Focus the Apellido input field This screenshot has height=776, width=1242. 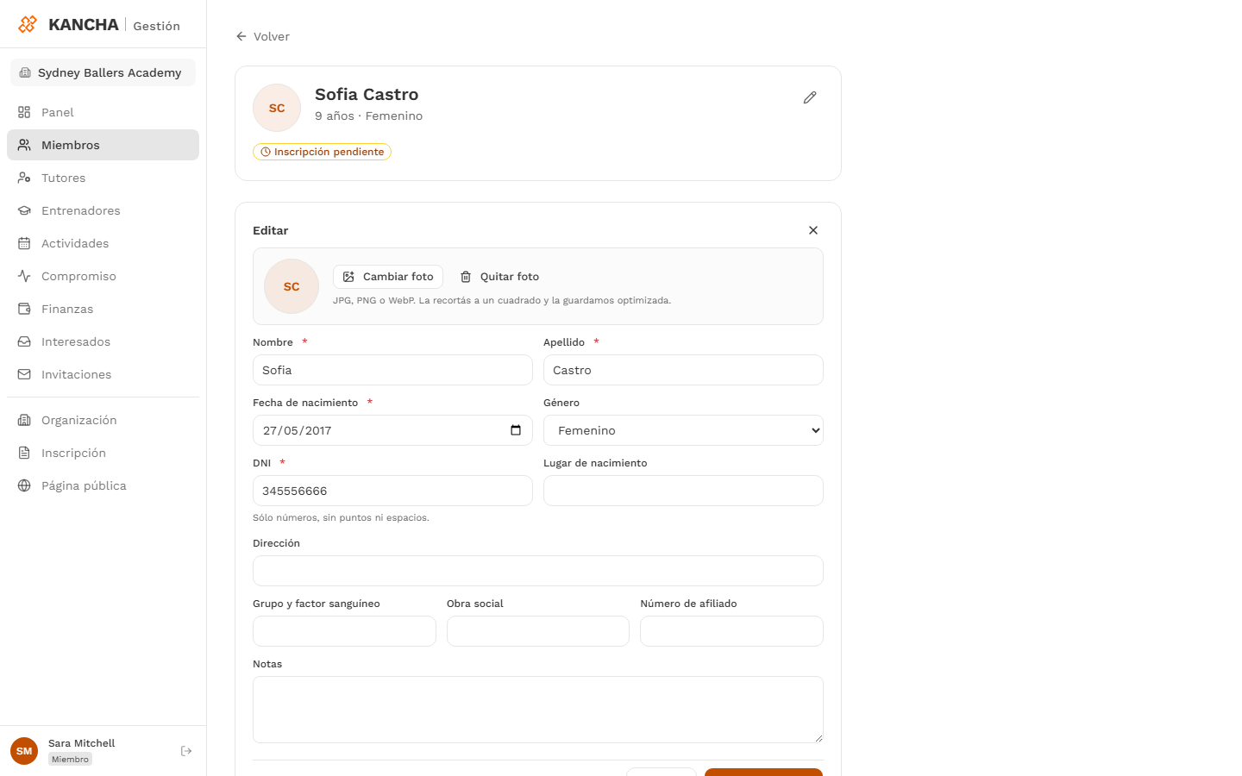click(683, 370)
